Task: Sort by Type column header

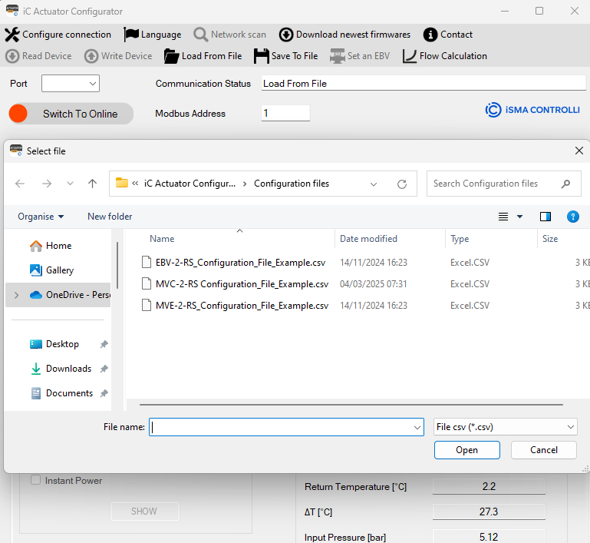Action: click(x=460, y=239)
